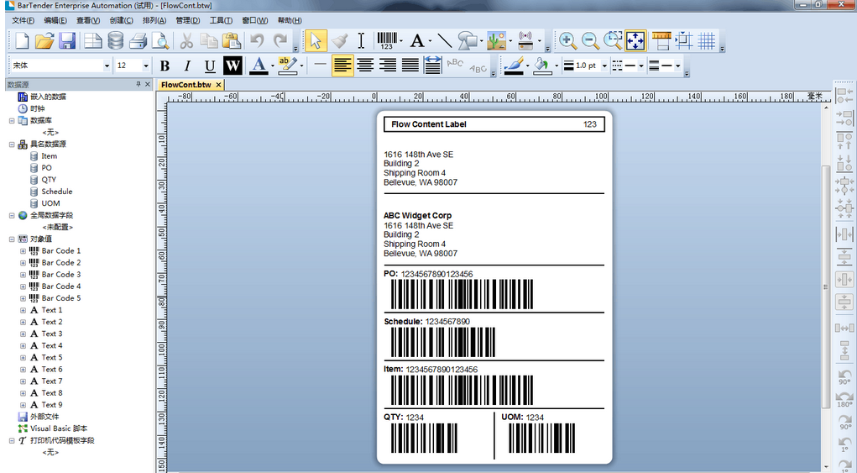
Task: Select the barcode creation tool
Action: pyautogui.click(x=387, y=41)
